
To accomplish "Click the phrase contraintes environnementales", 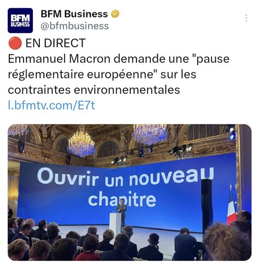I will (94, 90).
